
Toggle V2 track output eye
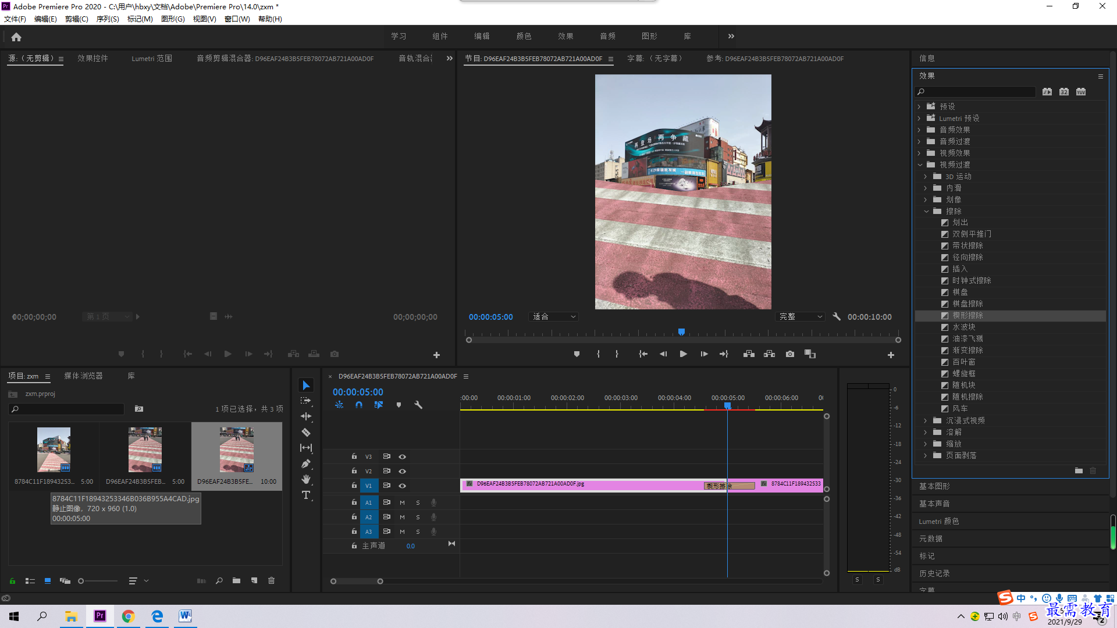click(402, 471)
